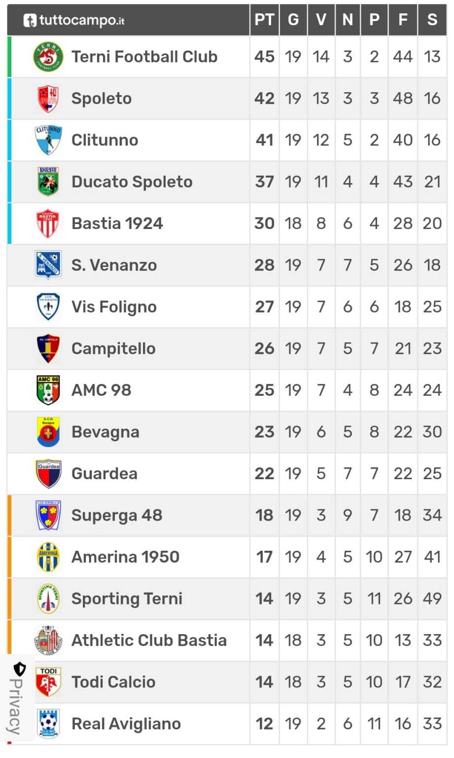The width and height of the screenshot is (454, 758).
Task: Go to the Superga 48 team link
Action: pyautogui.click(x=117, y=515)
